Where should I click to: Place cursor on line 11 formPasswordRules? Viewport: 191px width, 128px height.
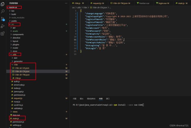(x=105, y=40)
